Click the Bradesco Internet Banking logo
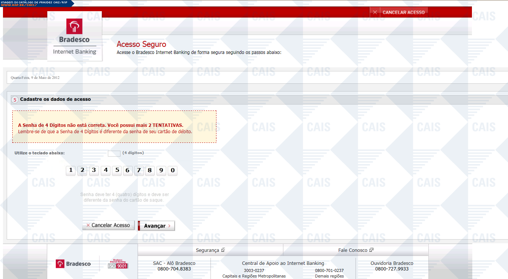Image resolution: width=508 pixels, height=279 pixels. (x=74, y=36)
